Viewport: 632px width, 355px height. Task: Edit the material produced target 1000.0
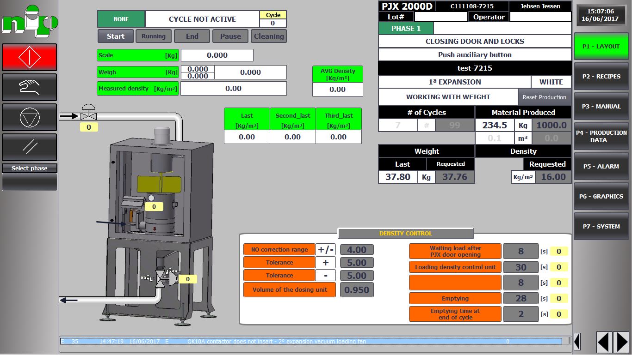coord(551,125)
